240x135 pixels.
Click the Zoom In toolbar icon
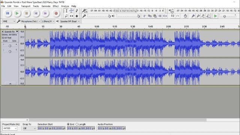click(x=193, y=16)
